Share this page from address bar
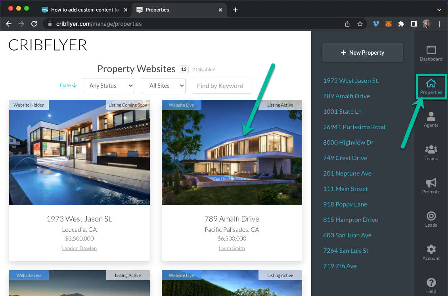The width and height of the screenshot is (448, 296). coord(347,24)
